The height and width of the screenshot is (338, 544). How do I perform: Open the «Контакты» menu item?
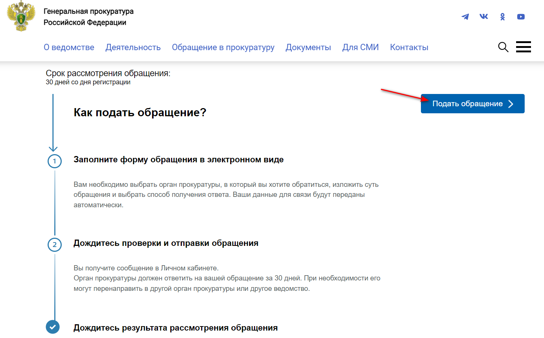(409, 48)
